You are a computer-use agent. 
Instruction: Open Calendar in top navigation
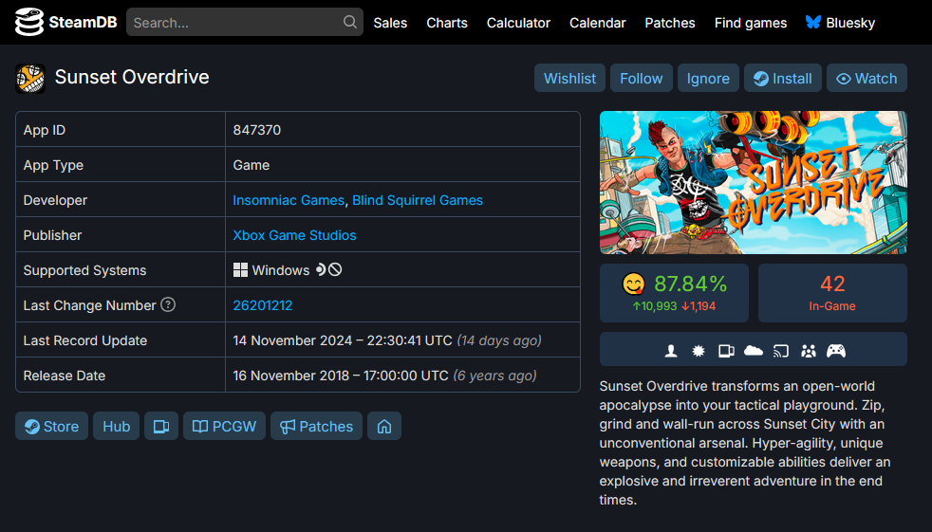[x=597, y=23]
